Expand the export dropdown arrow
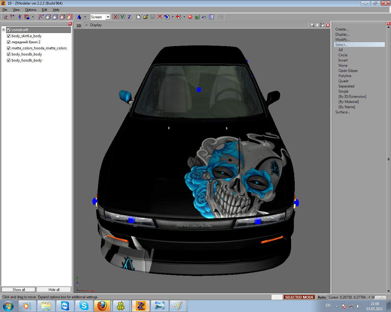 tap(184, 17)
